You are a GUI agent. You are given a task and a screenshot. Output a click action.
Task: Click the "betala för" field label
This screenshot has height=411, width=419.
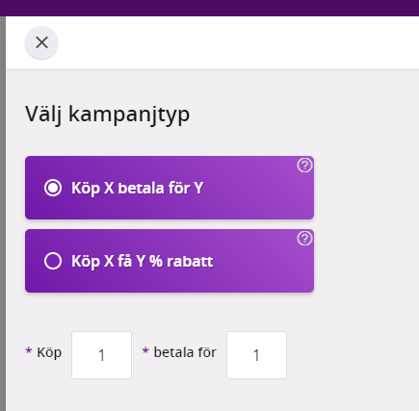[x=185, y=352]
